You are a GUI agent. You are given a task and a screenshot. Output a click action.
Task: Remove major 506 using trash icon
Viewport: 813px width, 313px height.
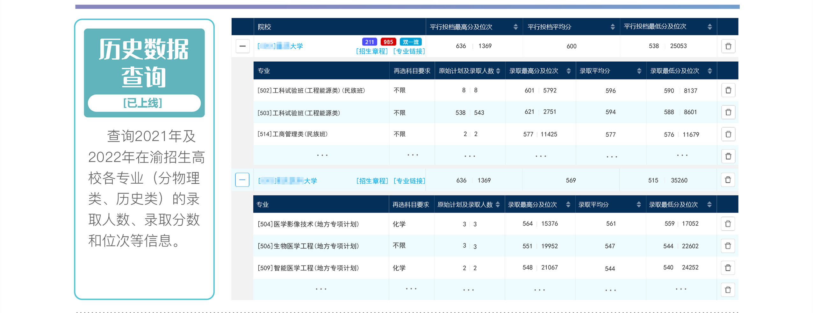(x=728, y=246)
